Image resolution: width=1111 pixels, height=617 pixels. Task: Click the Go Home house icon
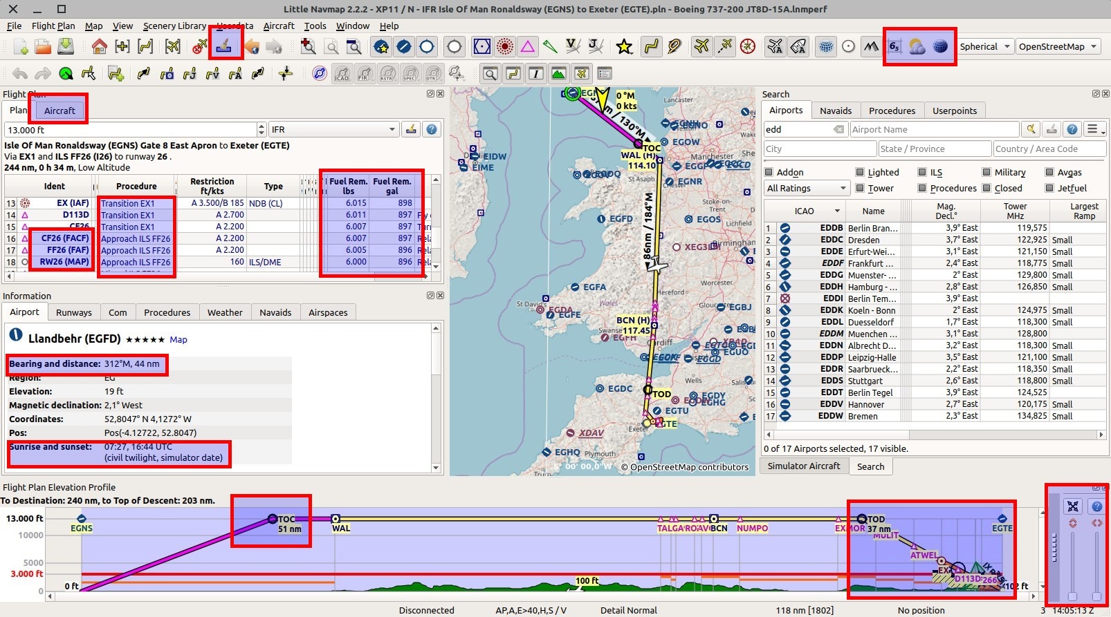(99, 47)
